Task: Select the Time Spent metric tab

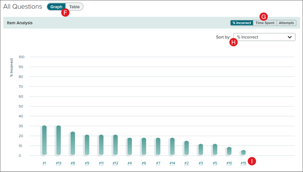Action: coord(265,23)
